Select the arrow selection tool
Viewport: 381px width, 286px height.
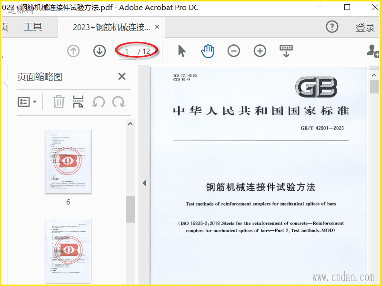click(181, 51)
